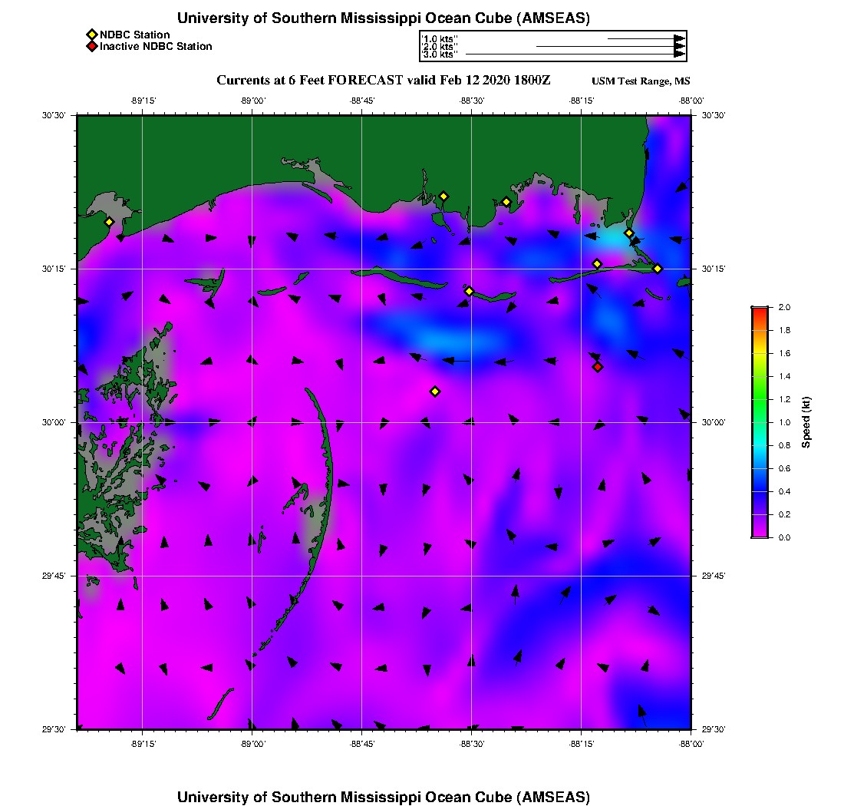The image size is (844, 806).
Task: Click the red top of speed color bar
Action: tap(759, 311)
